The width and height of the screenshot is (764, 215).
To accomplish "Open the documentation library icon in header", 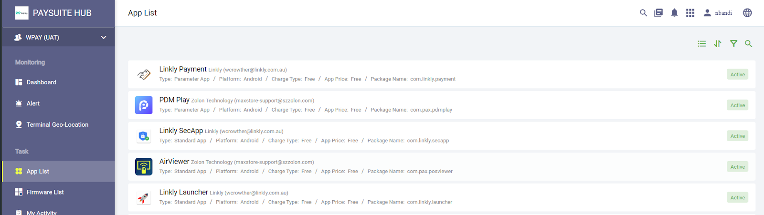I will click(658, 13).
